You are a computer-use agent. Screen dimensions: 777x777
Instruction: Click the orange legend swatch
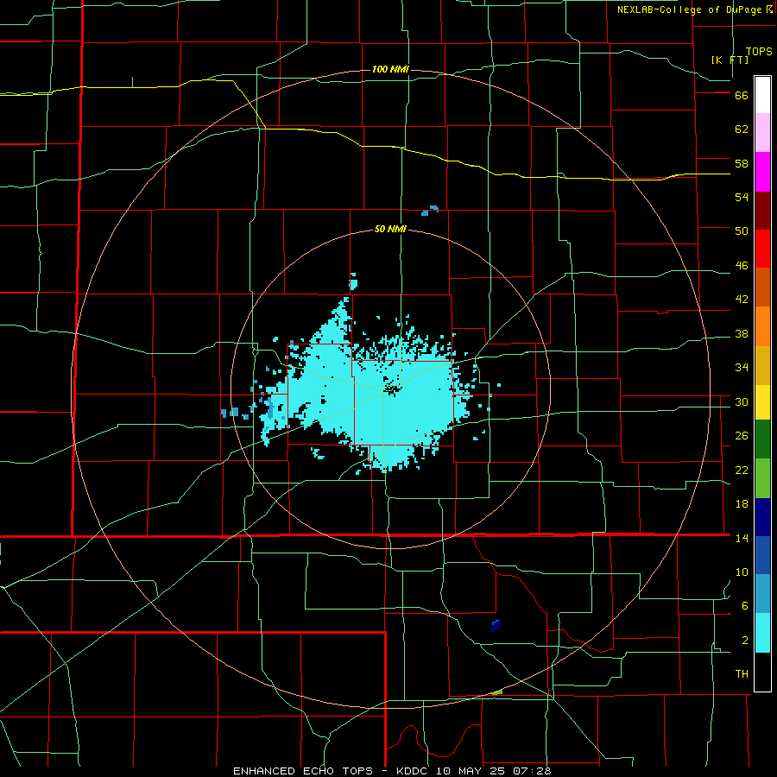click(762, 326)
